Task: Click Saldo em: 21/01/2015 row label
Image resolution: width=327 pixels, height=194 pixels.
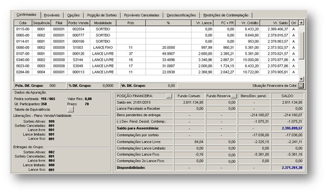Action: (134, 103)
